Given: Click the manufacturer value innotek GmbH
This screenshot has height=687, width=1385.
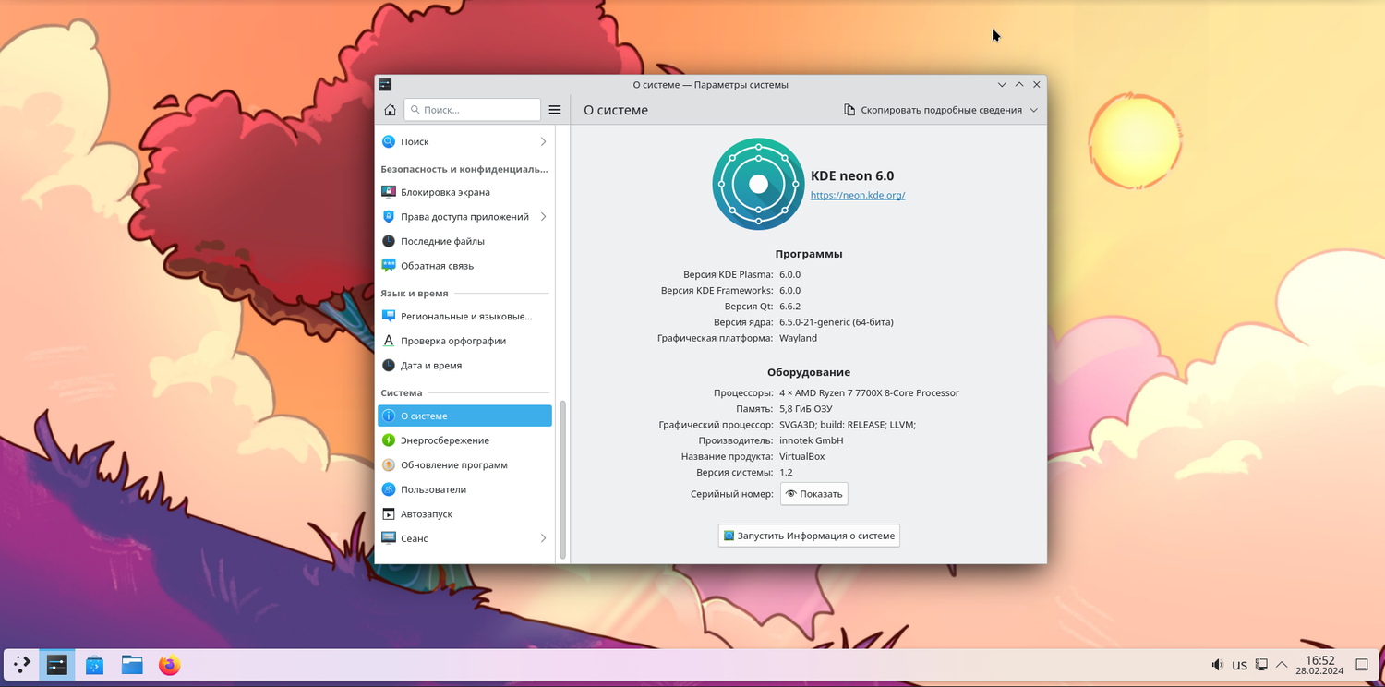Looking at the screenshot, I should pyautogui.click(x=811, y=440).
